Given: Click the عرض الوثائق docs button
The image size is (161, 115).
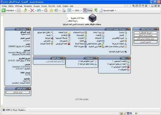Looking at the screenshot, I should (18, 92).
